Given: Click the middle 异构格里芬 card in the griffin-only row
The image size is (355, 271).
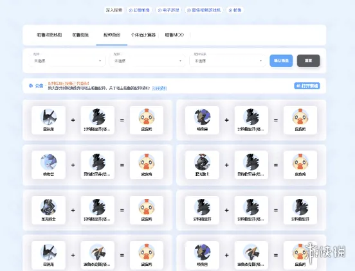Looking at the screenshot, I should coord(251,210).
